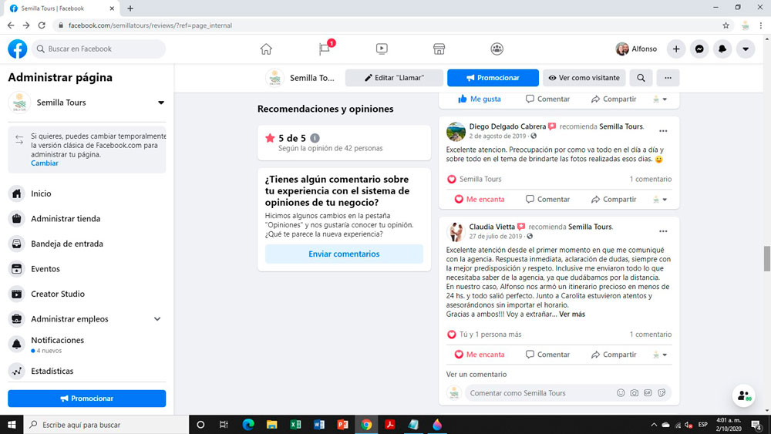Open Claudia Vietta's profile name
This screenshot has width=771, height=434.
click(x=492, y=227)
